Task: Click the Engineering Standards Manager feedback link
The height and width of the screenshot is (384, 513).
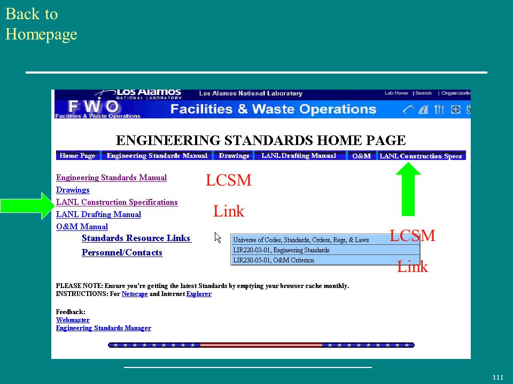Action: (x=103, y=328)
